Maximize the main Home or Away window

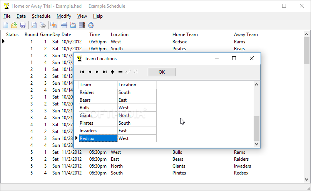tap(284, 6)
